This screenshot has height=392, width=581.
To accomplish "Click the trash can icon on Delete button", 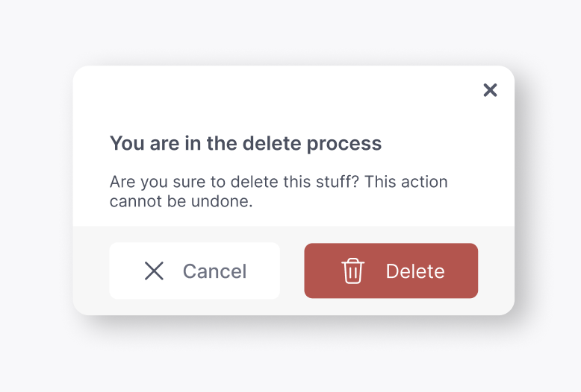I will click(352, 271).
